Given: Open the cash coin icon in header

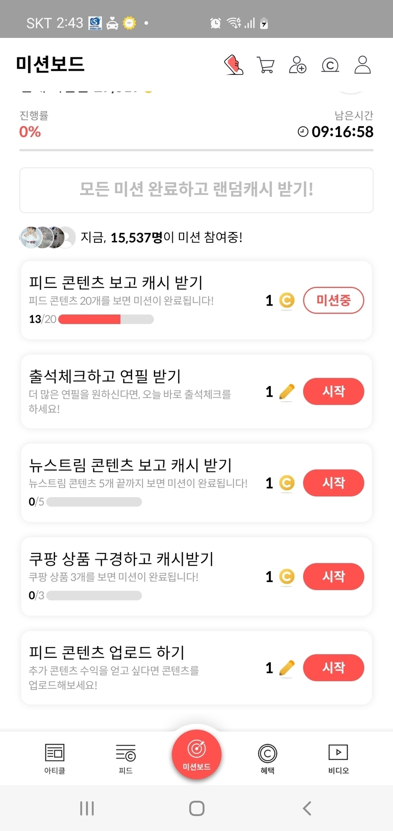Looking at the screenshot, I should (x=330, y=65).
